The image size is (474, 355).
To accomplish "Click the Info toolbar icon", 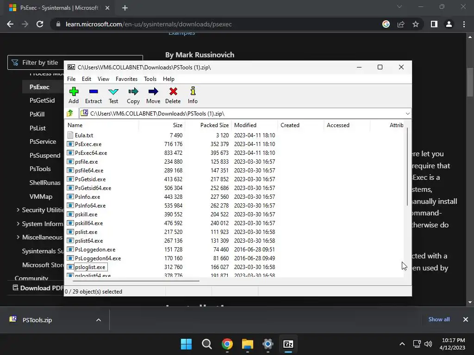I will (193, 91).
